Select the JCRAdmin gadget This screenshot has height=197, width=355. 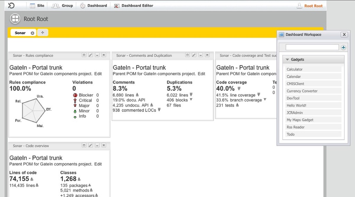click(314, 113)
